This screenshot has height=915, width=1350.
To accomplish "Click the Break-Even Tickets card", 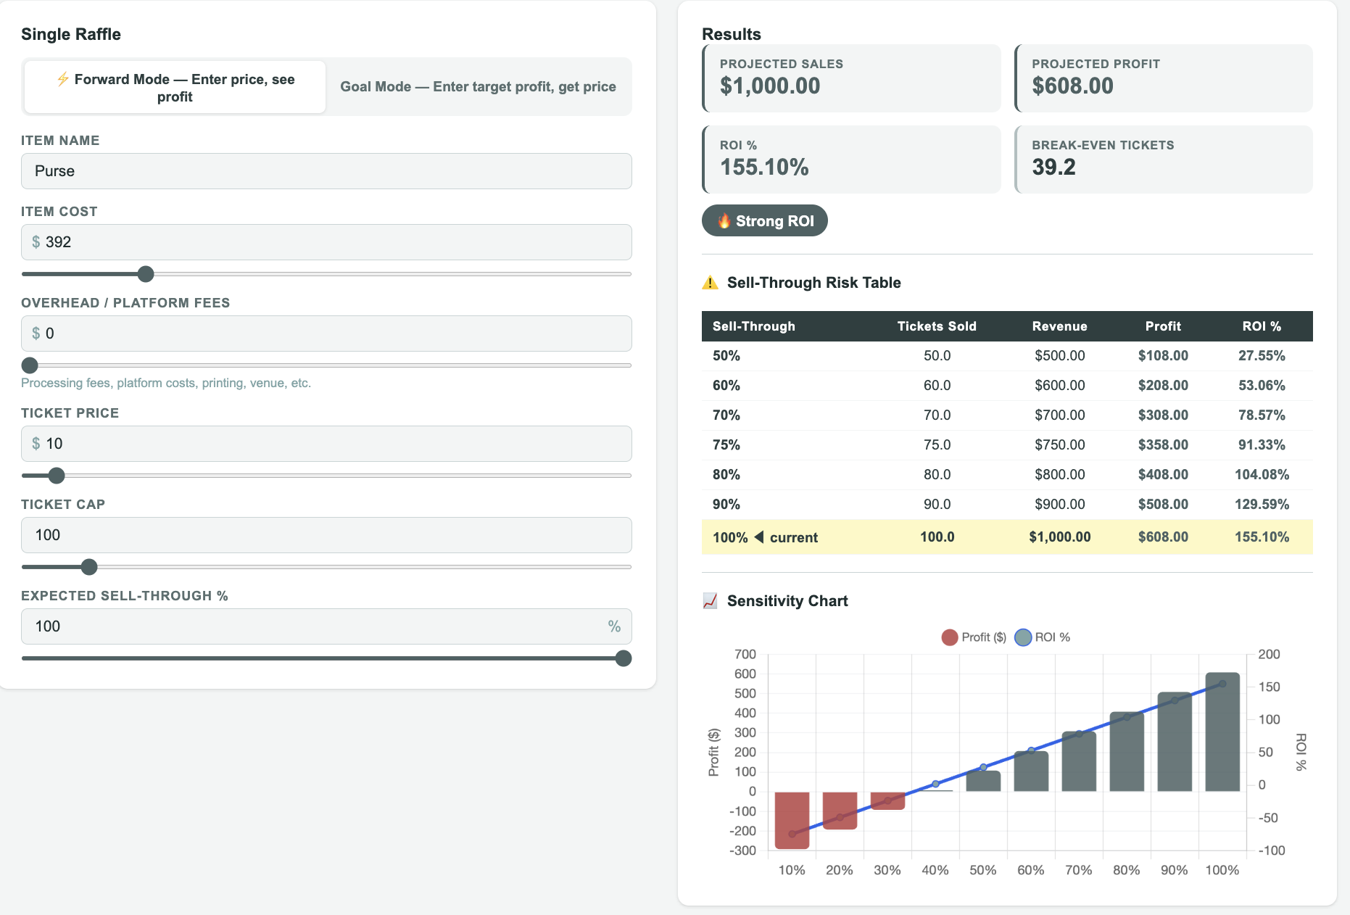I will pos(1164,160).
